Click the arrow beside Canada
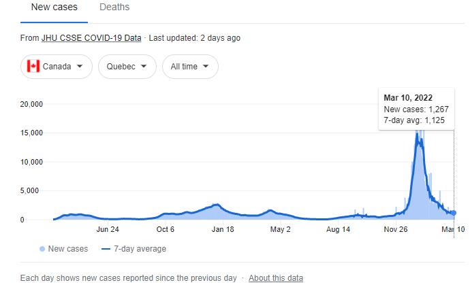470x287 pixels. pyautogui.click(x=80, y=66)
